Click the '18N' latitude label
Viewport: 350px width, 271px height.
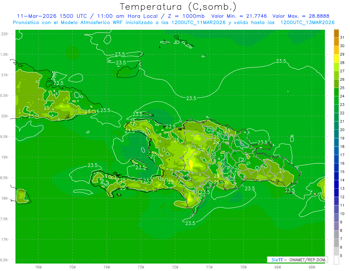coord(5,198)
